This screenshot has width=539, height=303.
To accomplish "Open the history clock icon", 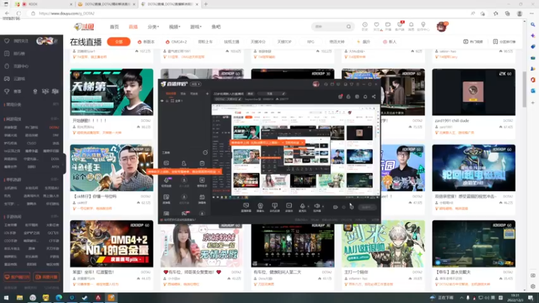I will (x=364, y=26).
